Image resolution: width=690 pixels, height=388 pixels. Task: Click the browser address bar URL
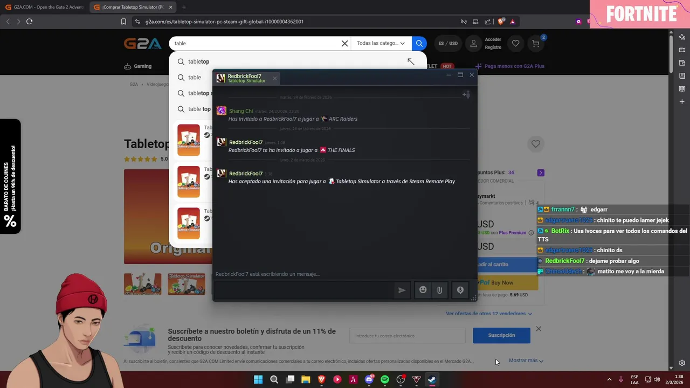point(224,22)
